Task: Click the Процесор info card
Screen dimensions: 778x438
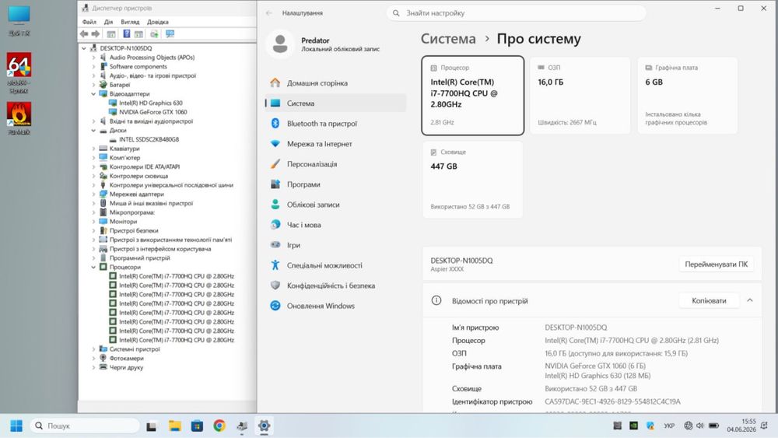Action: pyautogui.click(x=473, y=95)
